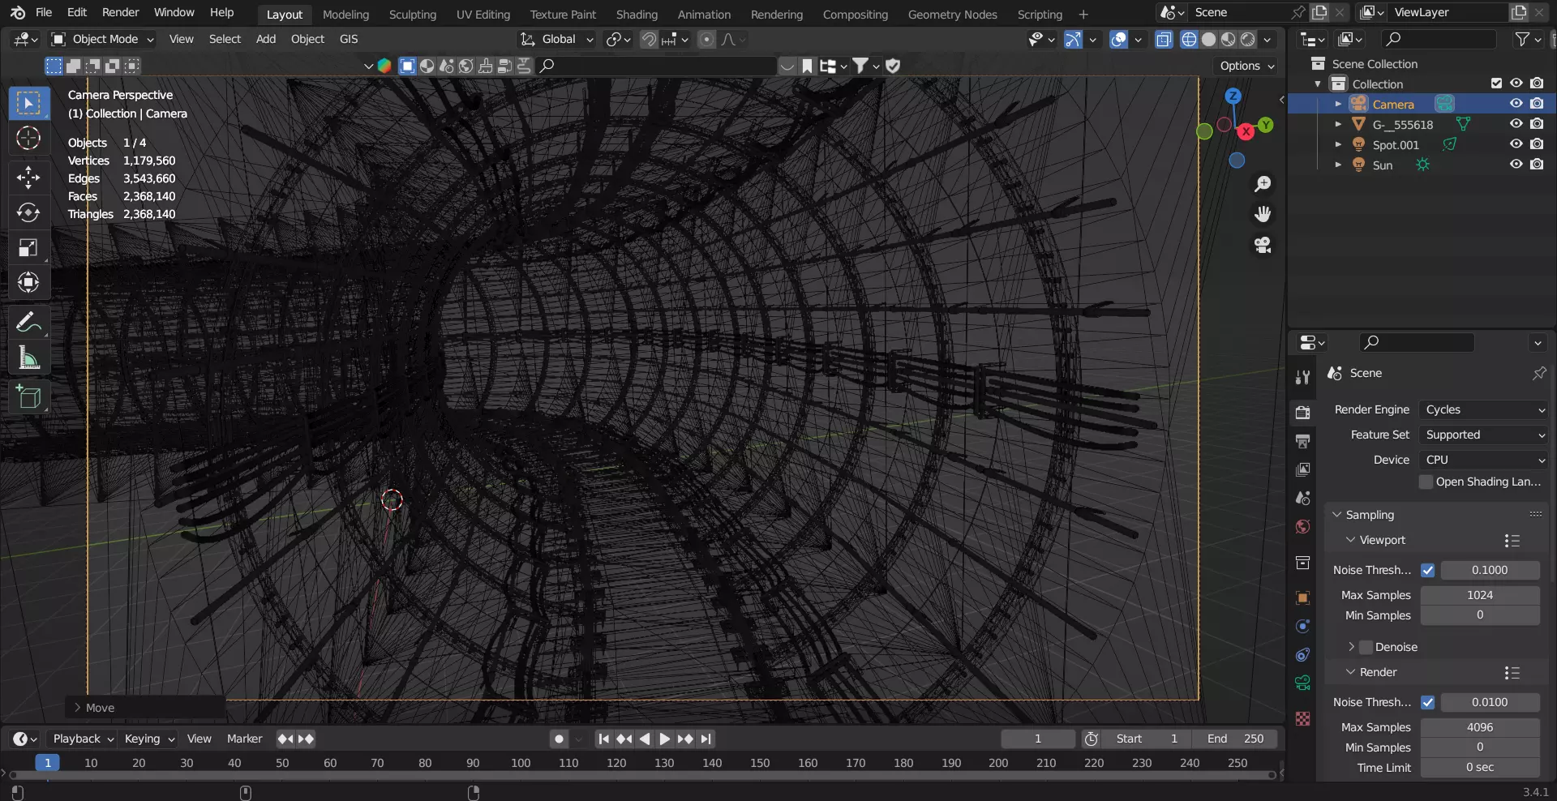Click the viewport zoom magnifier icon
1557x801 pixels.
pyautogui.click(x=1263, y=184)
